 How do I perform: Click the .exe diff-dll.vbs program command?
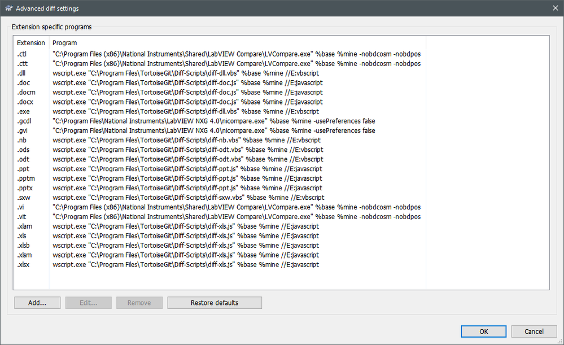coord(186,112)
